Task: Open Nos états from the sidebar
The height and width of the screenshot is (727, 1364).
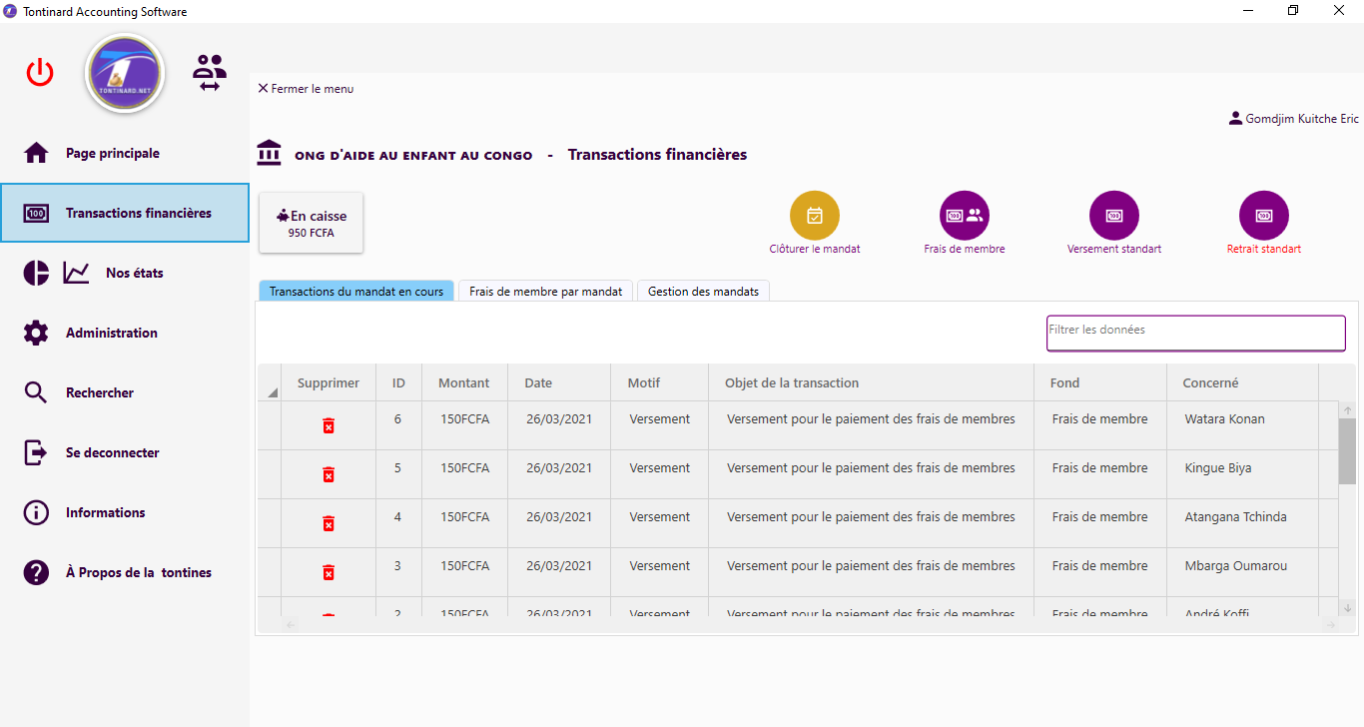Action: (134, 274)
